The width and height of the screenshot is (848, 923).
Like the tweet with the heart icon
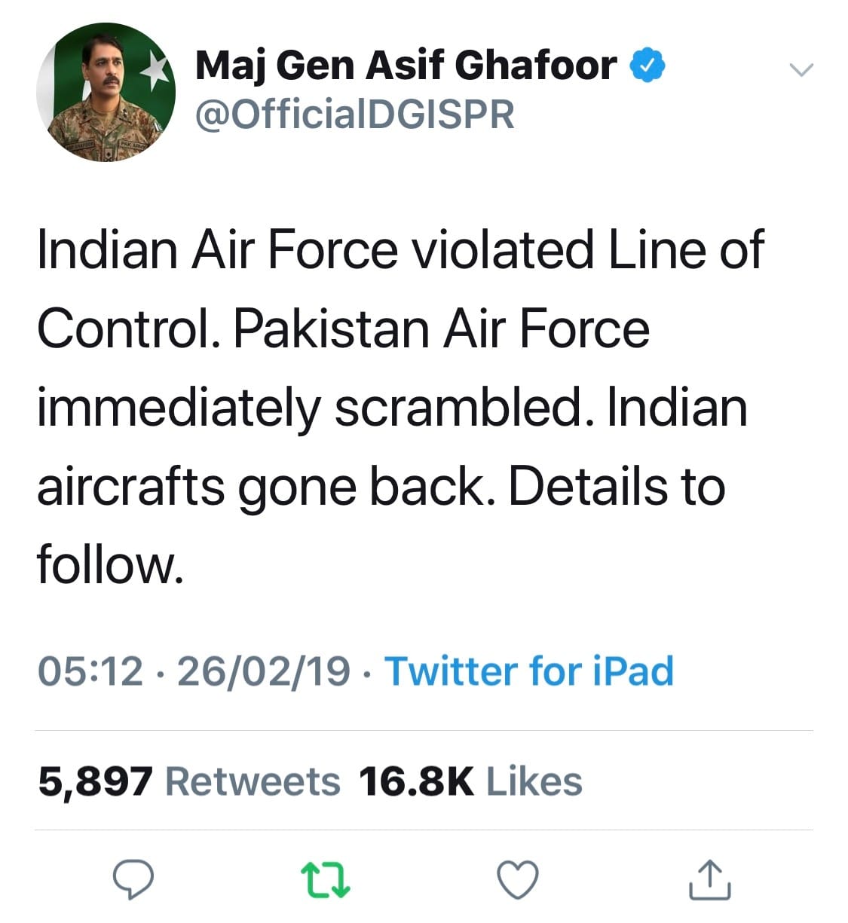pos(518,879)
